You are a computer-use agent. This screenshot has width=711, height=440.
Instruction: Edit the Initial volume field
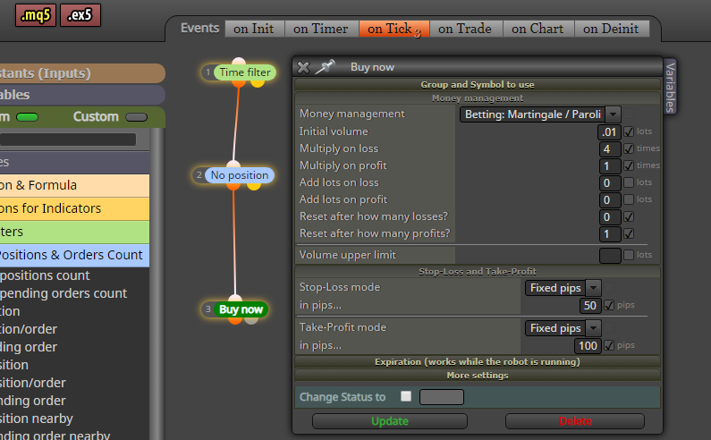tap(609, 132)
